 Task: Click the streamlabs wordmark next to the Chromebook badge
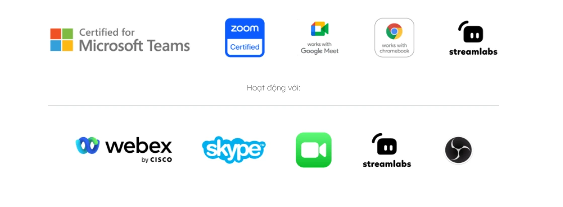pyautogui.click(x=473, y=52)
